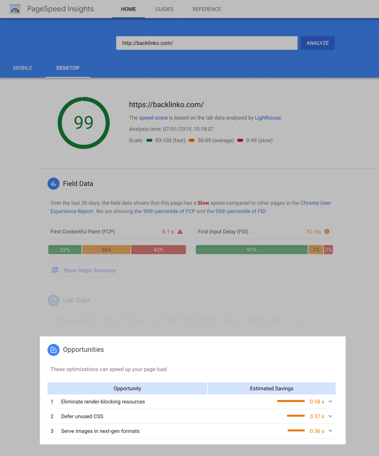Screen dimensions: 379x456
Task: Click the FID red 2% bar segment
Action: [x=328, y=250]
